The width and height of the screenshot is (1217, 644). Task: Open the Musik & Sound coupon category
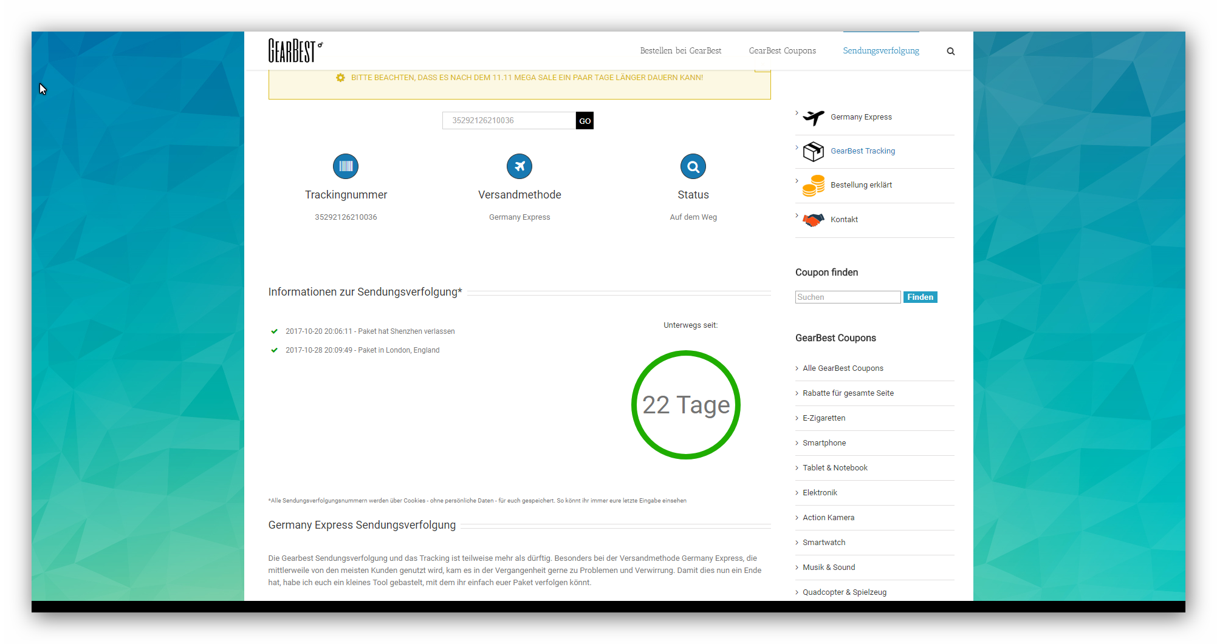coord(829,568)
